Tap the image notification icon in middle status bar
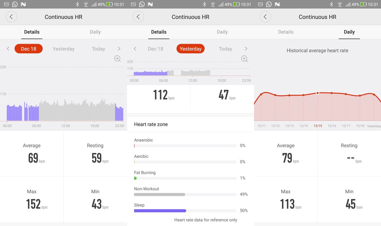381x226 pixels. point(133,4)
